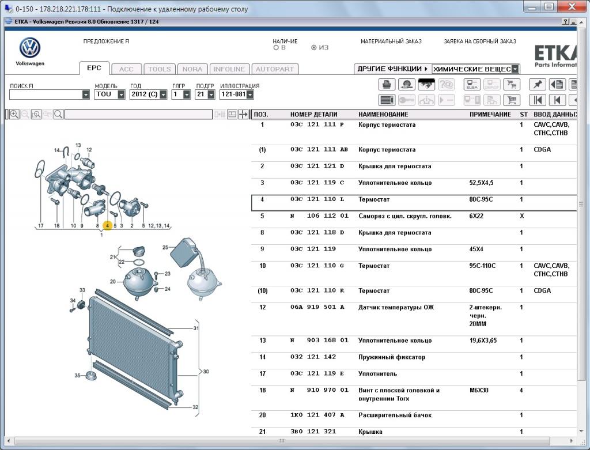This screenshot has width=590, height=450.
Task: Click the binoculars search icon
Action: 426,85
